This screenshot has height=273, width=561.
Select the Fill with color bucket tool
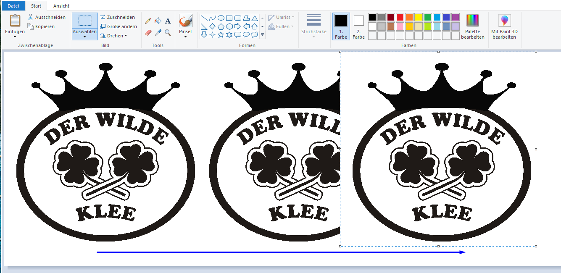tap(158, 21)
